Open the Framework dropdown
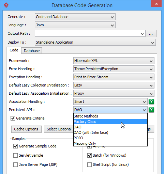 point(114,61)
